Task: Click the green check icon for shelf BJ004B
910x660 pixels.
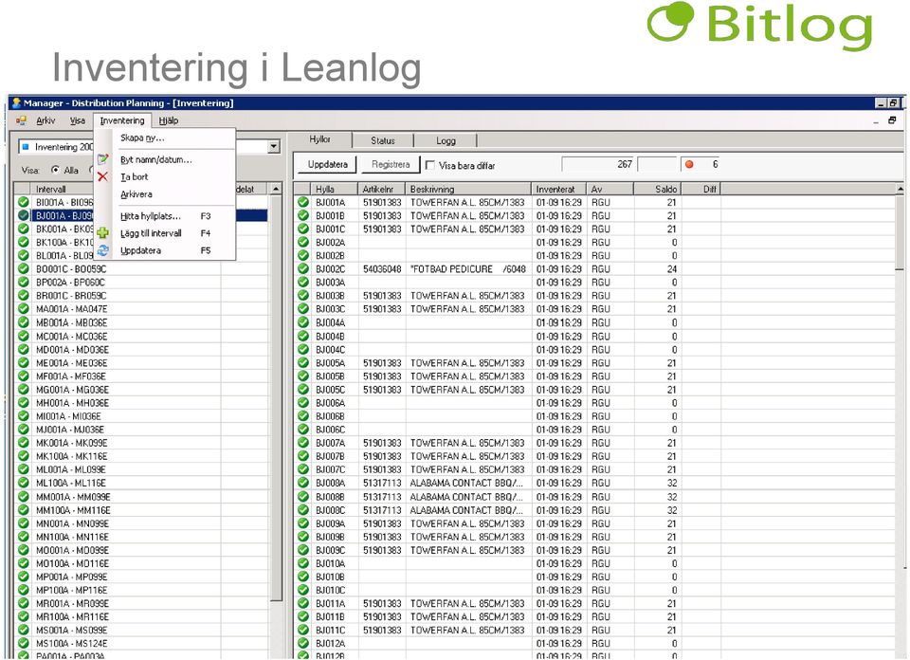Action: (303, 336)
